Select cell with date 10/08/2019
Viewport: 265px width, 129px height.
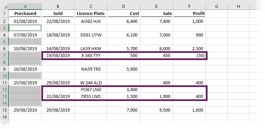[x=25, y=48]
